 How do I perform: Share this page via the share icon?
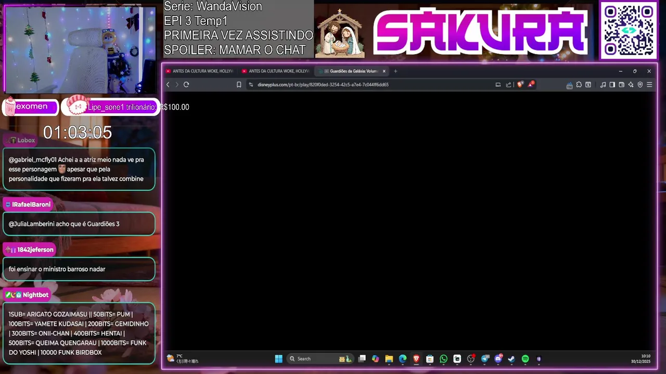point(508,85)
